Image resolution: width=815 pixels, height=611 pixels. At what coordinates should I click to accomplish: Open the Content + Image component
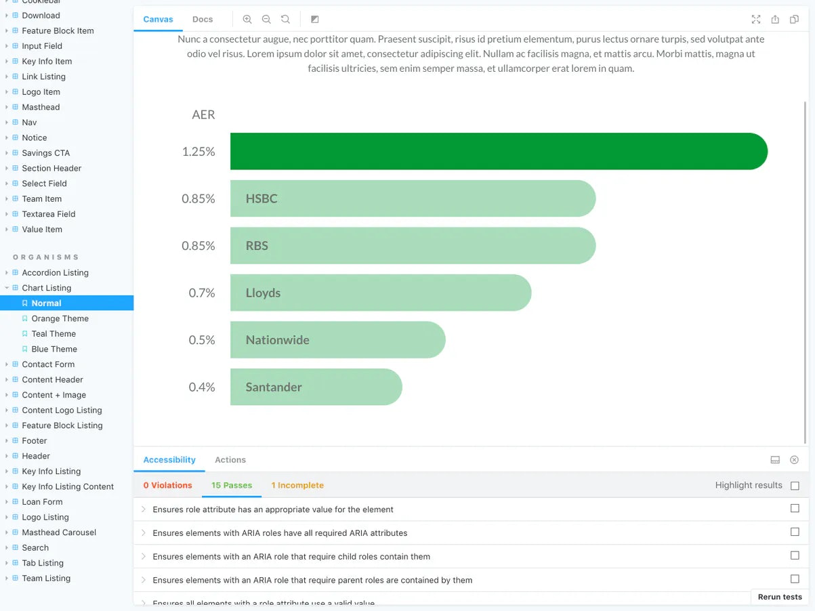click(54, 395)
